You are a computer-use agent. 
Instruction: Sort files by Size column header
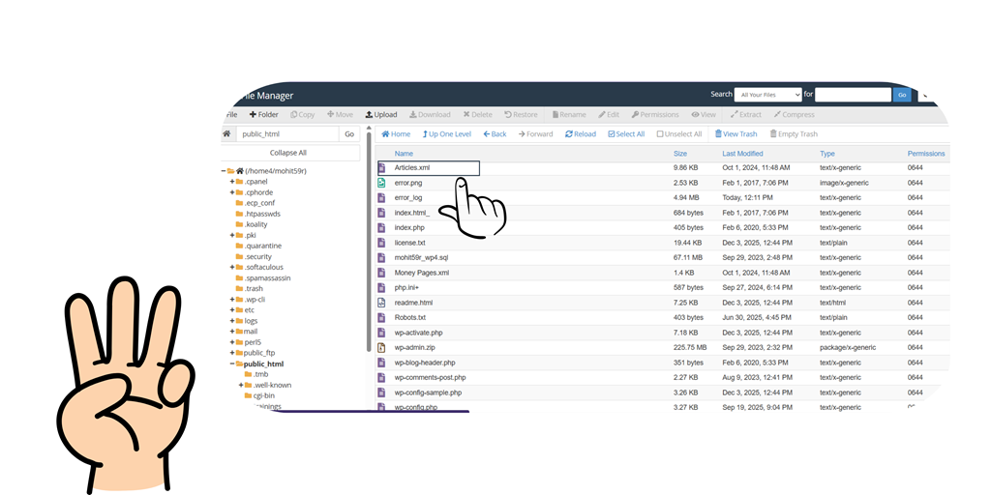click(x=679, y=154)
